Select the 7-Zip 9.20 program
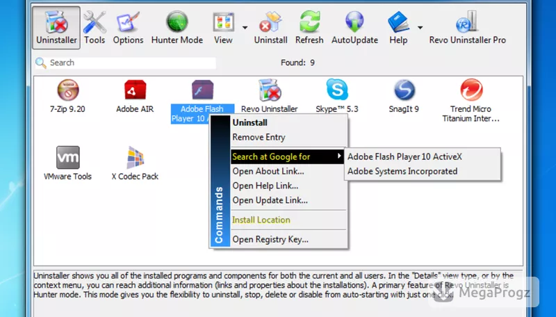 tap(67, 96)
